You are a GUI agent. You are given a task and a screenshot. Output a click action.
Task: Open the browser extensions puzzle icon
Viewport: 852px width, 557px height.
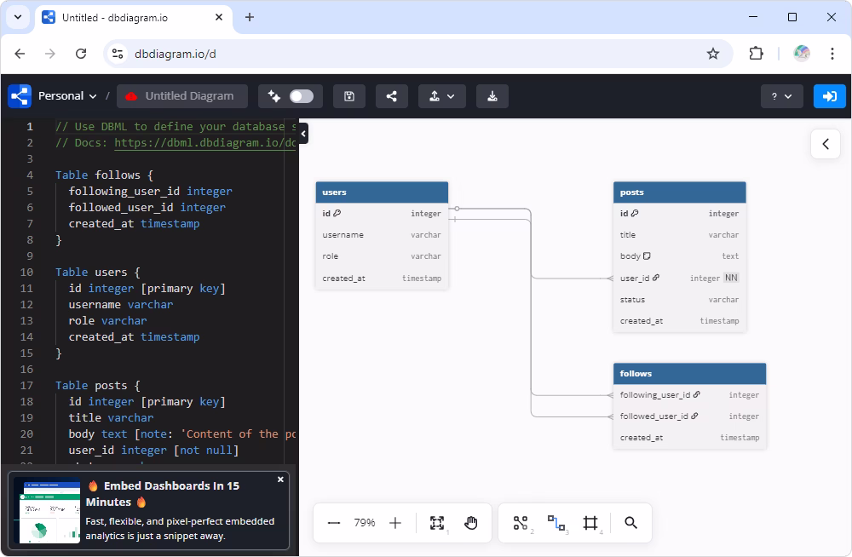[756, 54]
